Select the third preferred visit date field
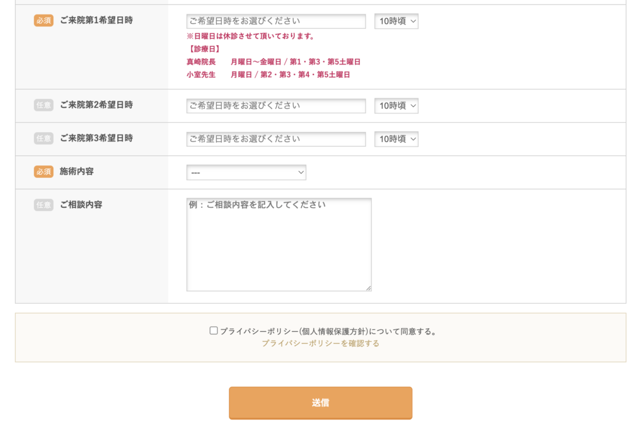The image size is (642, 427). 276,139
